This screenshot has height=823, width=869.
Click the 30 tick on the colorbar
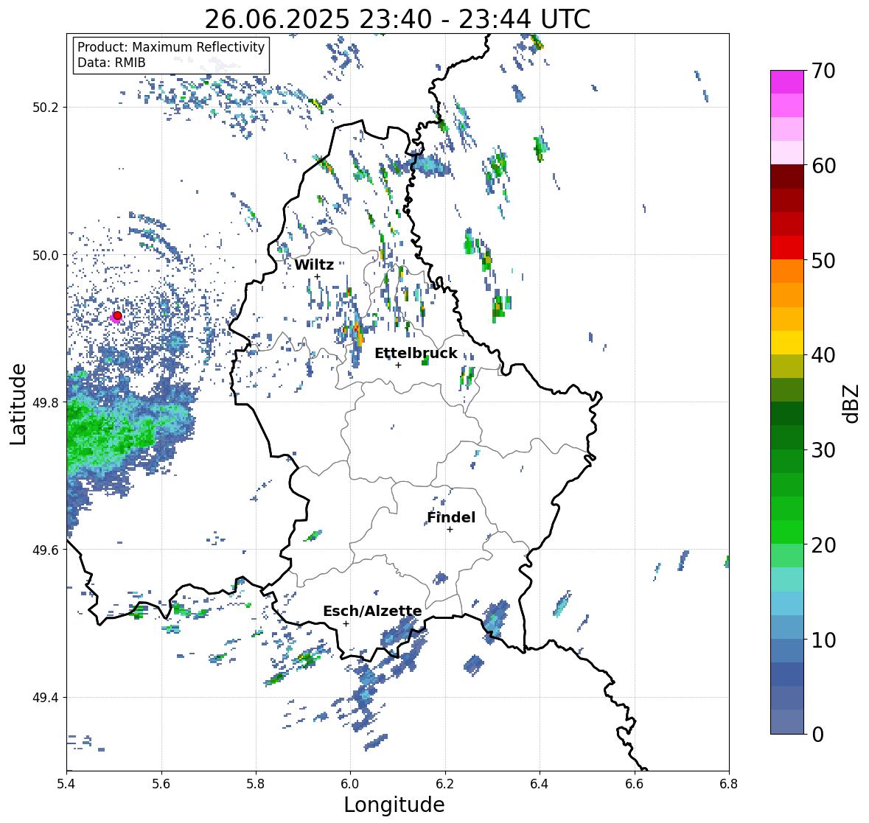(x=823, y=449)
